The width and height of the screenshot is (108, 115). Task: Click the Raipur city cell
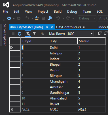tap(63, 70)
